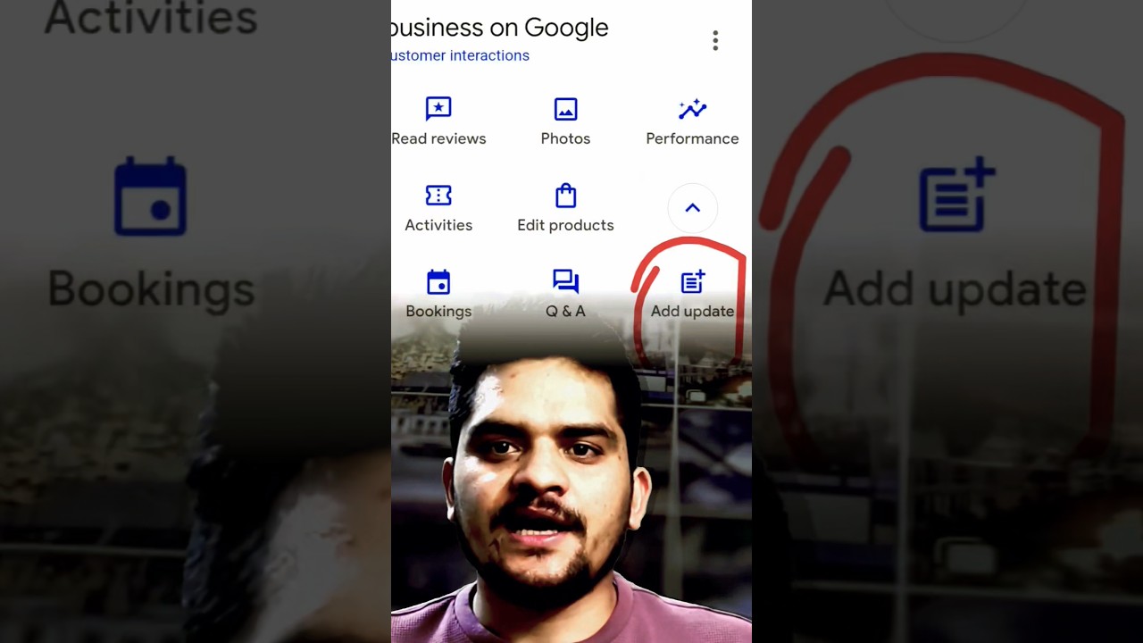This screenshot has width=1143, height=643.
Task: Open the Q & A chat icon
Action: [x=565, y=282]
